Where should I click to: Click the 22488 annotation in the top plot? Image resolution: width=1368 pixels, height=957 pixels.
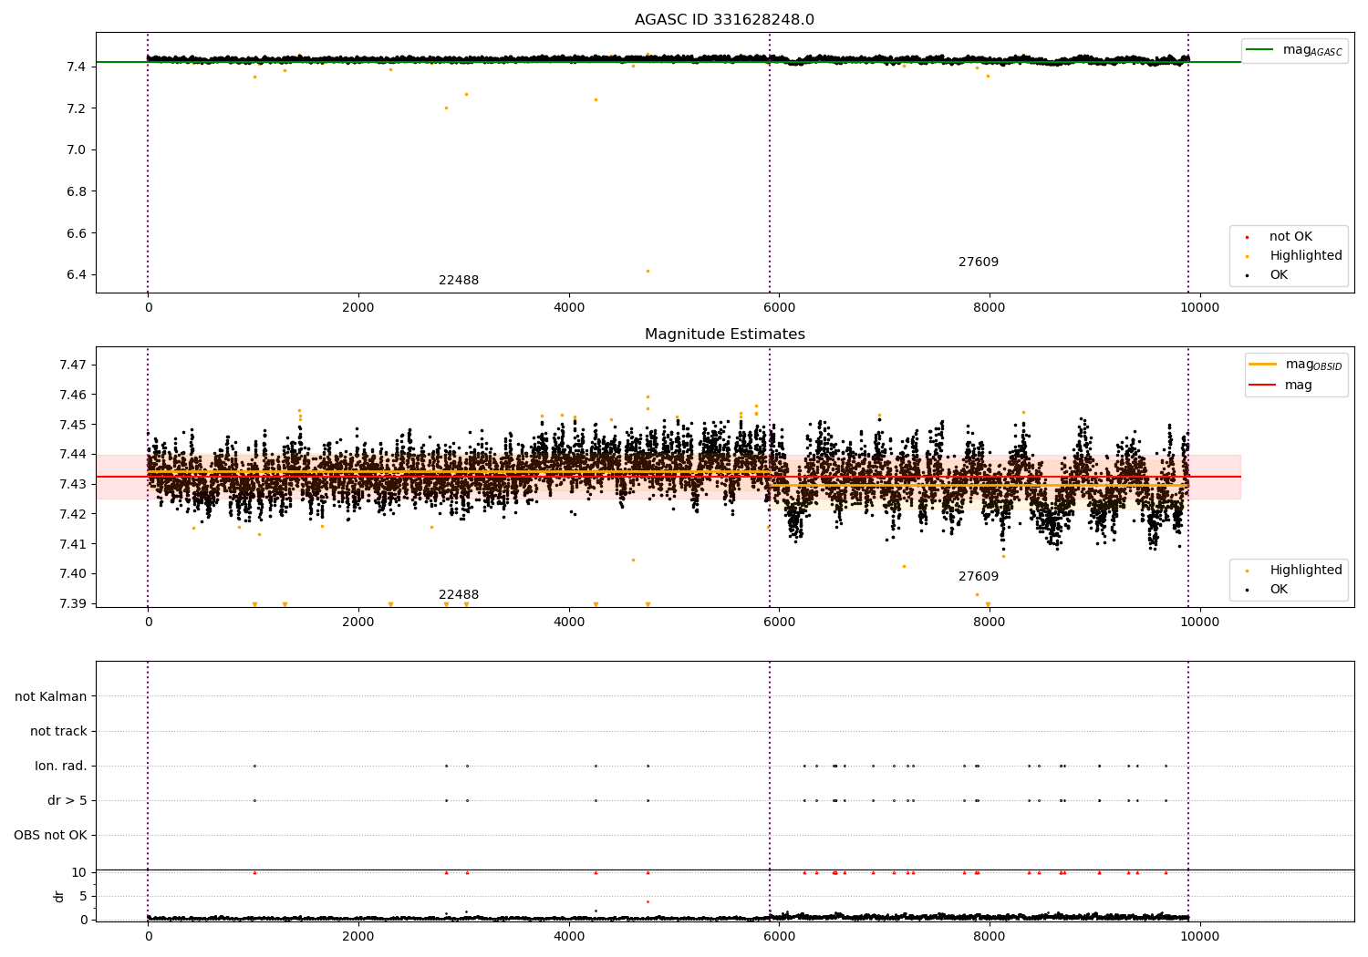(459, 281)
